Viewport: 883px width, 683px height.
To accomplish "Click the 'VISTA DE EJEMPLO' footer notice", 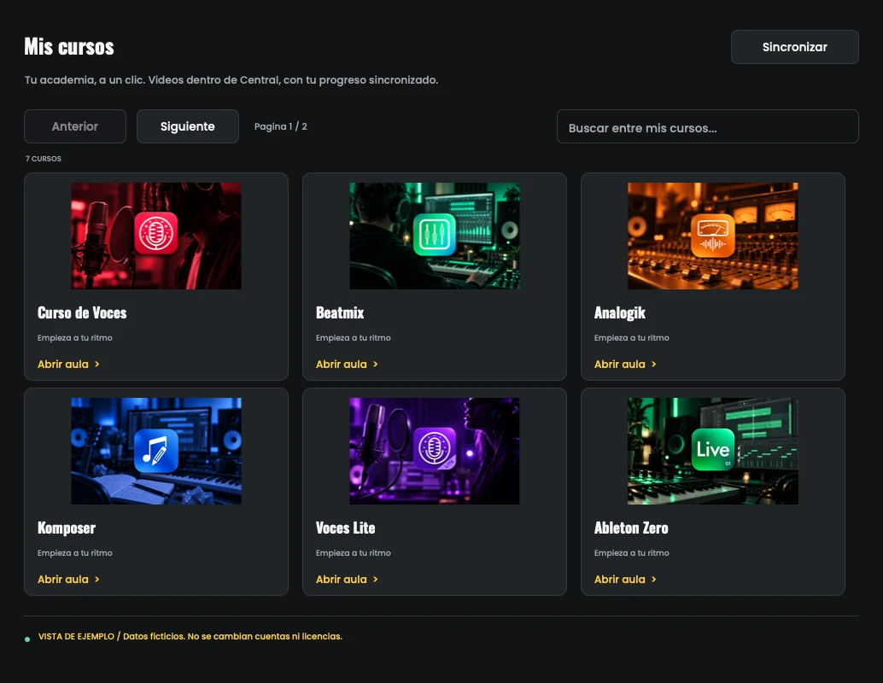I will click(x=190, y=636).
